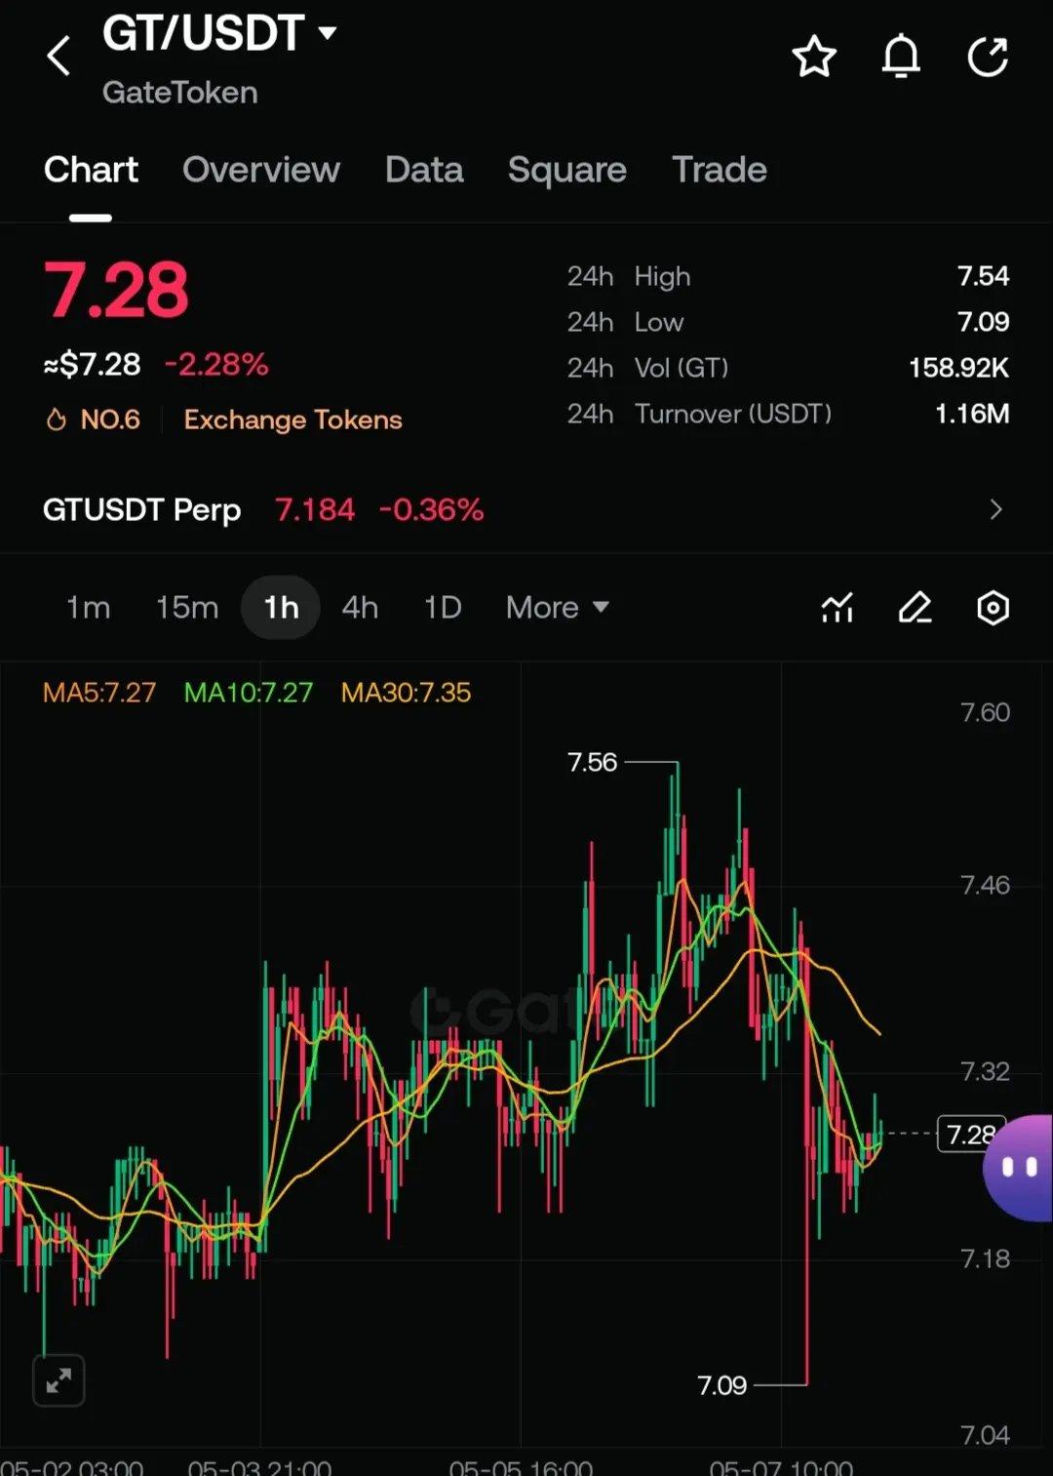Tap the 24h High value 7.54
Image resolution: width=1053 pixels, height=1476 pixels.
click(x=983, y=276)
